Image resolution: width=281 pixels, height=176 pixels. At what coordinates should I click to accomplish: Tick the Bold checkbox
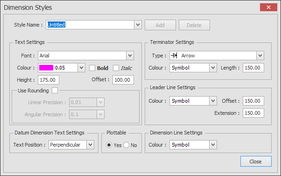point(92,68)
